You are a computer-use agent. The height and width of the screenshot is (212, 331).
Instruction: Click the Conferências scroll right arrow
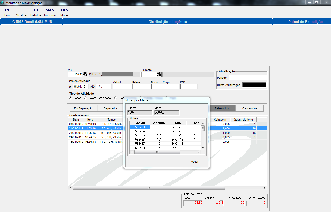tap(265, 188)
